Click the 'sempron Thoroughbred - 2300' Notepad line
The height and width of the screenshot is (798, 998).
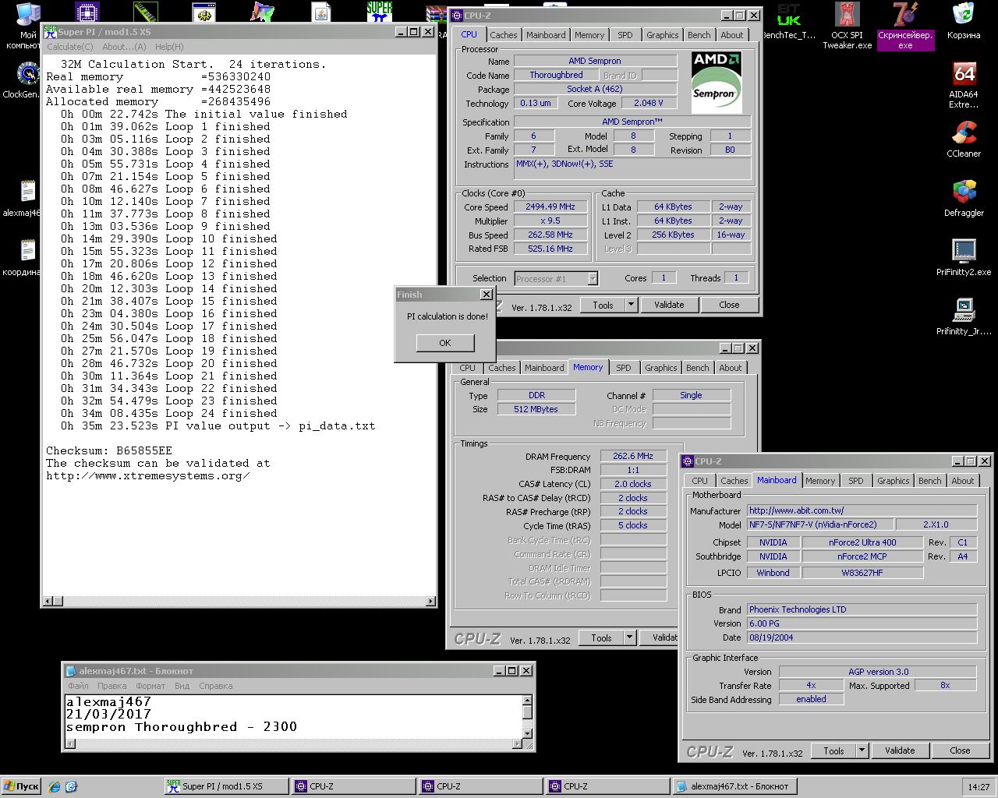click(182, 726)
